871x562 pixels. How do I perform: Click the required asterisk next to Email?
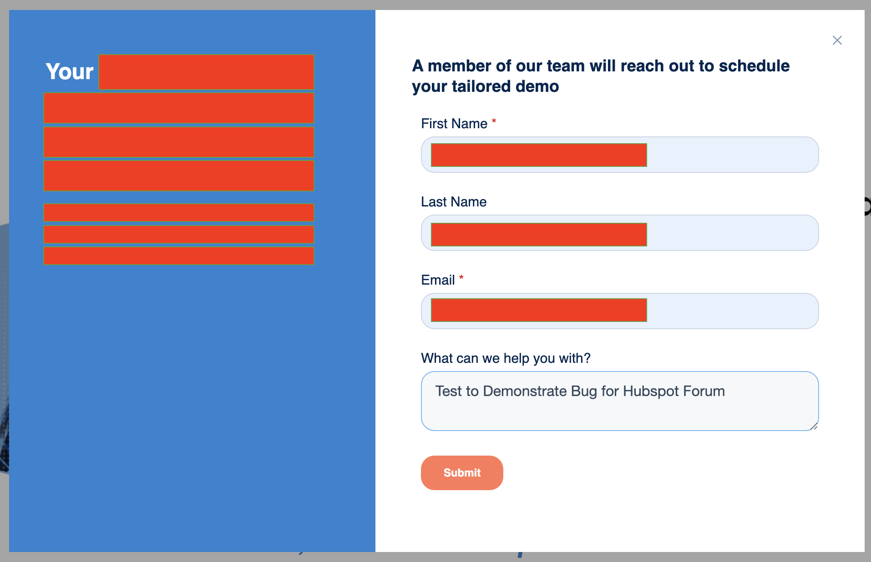click(462, 278)
